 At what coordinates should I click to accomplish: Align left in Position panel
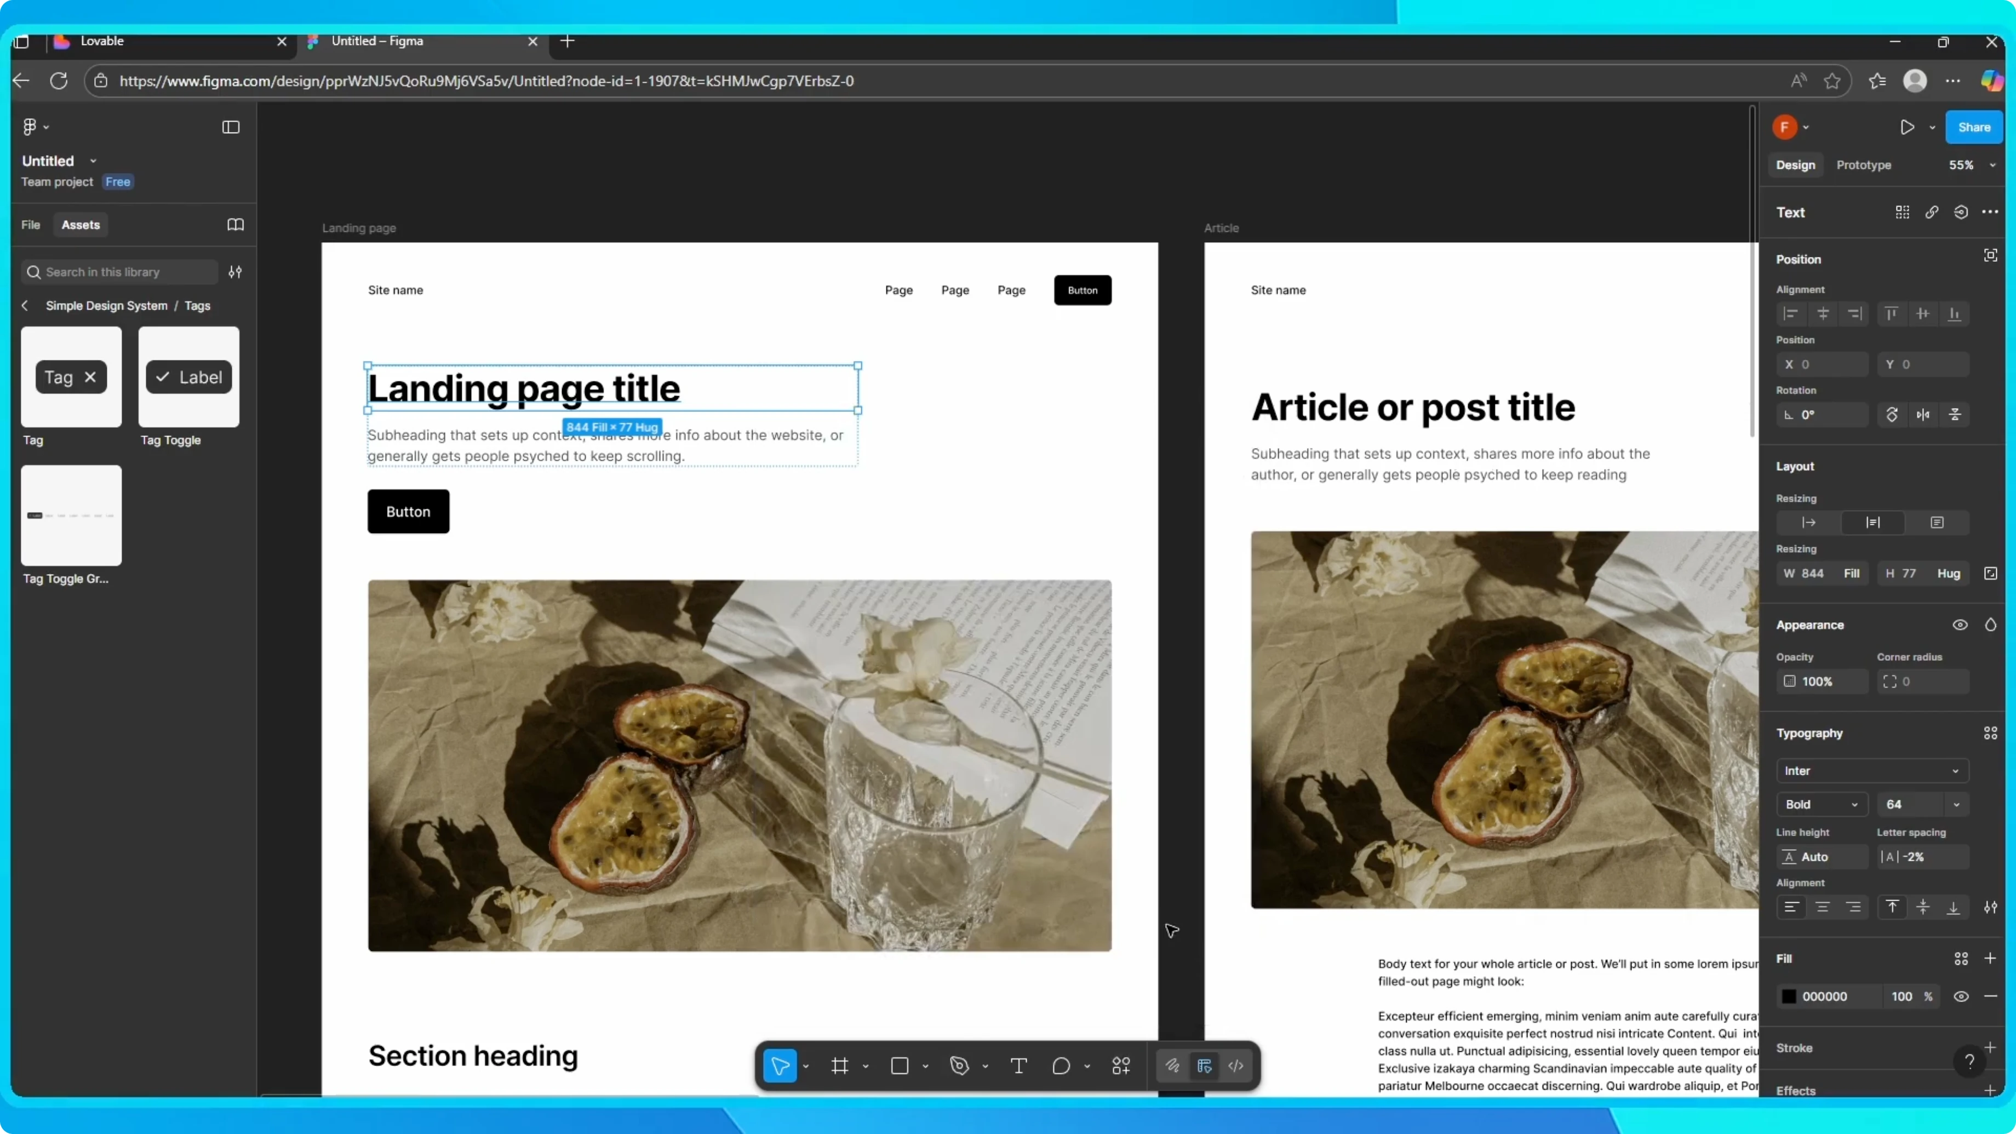click(x=1791, y=314)
